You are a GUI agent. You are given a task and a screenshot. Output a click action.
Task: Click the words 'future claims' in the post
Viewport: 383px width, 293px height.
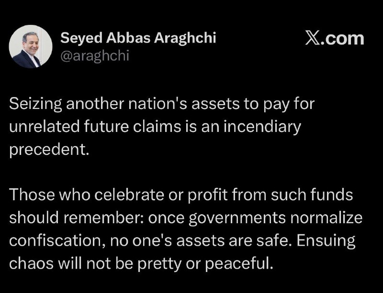click(x=132, y=127)
